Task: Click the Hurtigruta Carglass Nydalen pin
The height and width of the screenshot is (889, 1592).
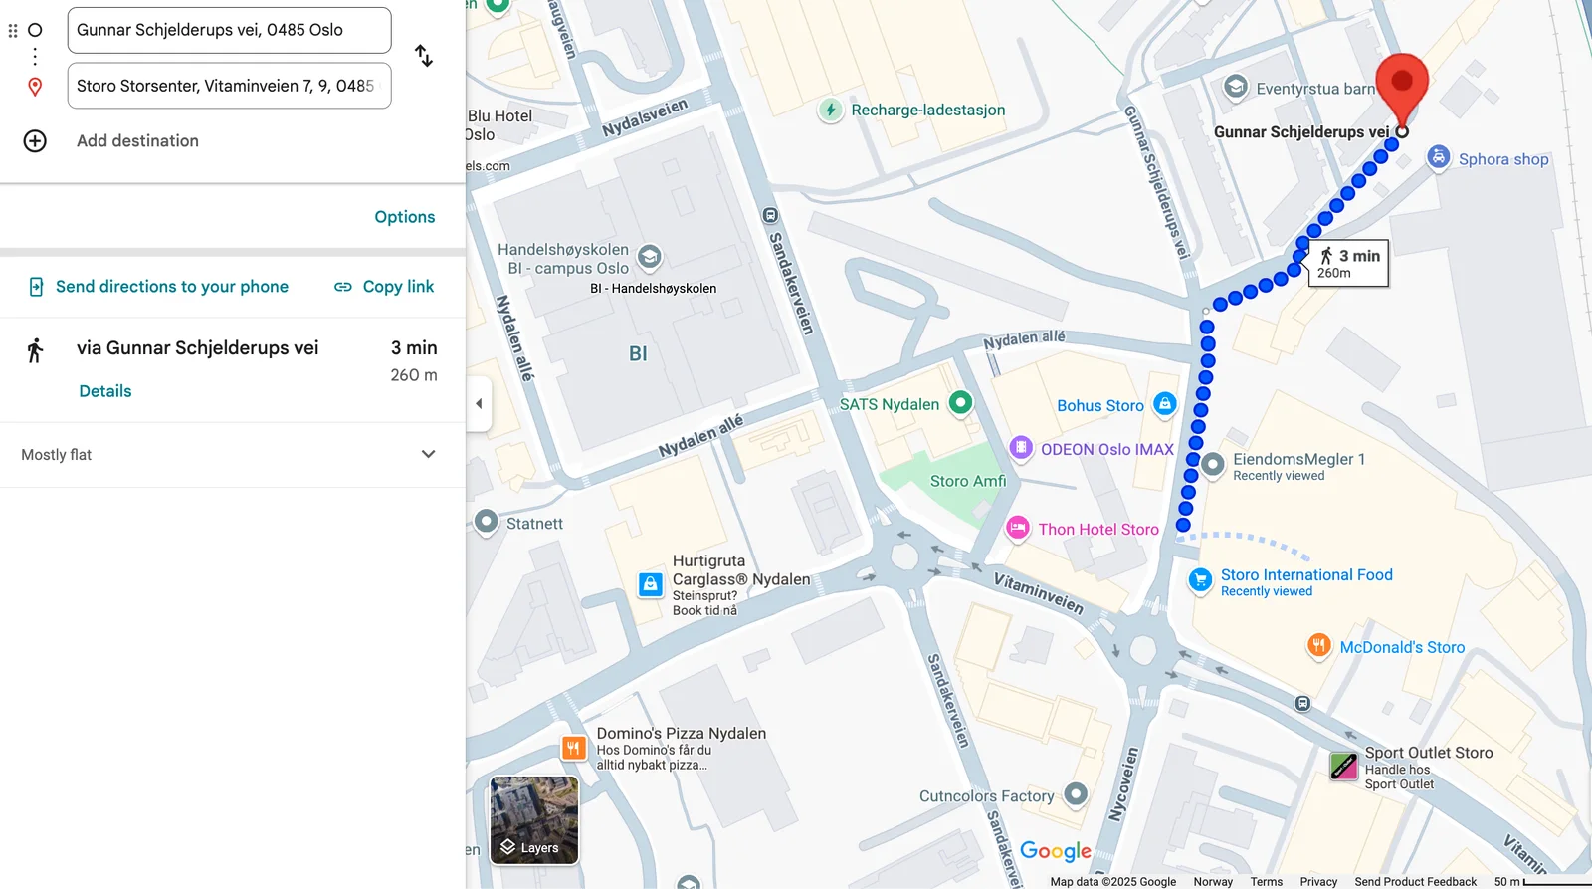Action: [650, 584]
